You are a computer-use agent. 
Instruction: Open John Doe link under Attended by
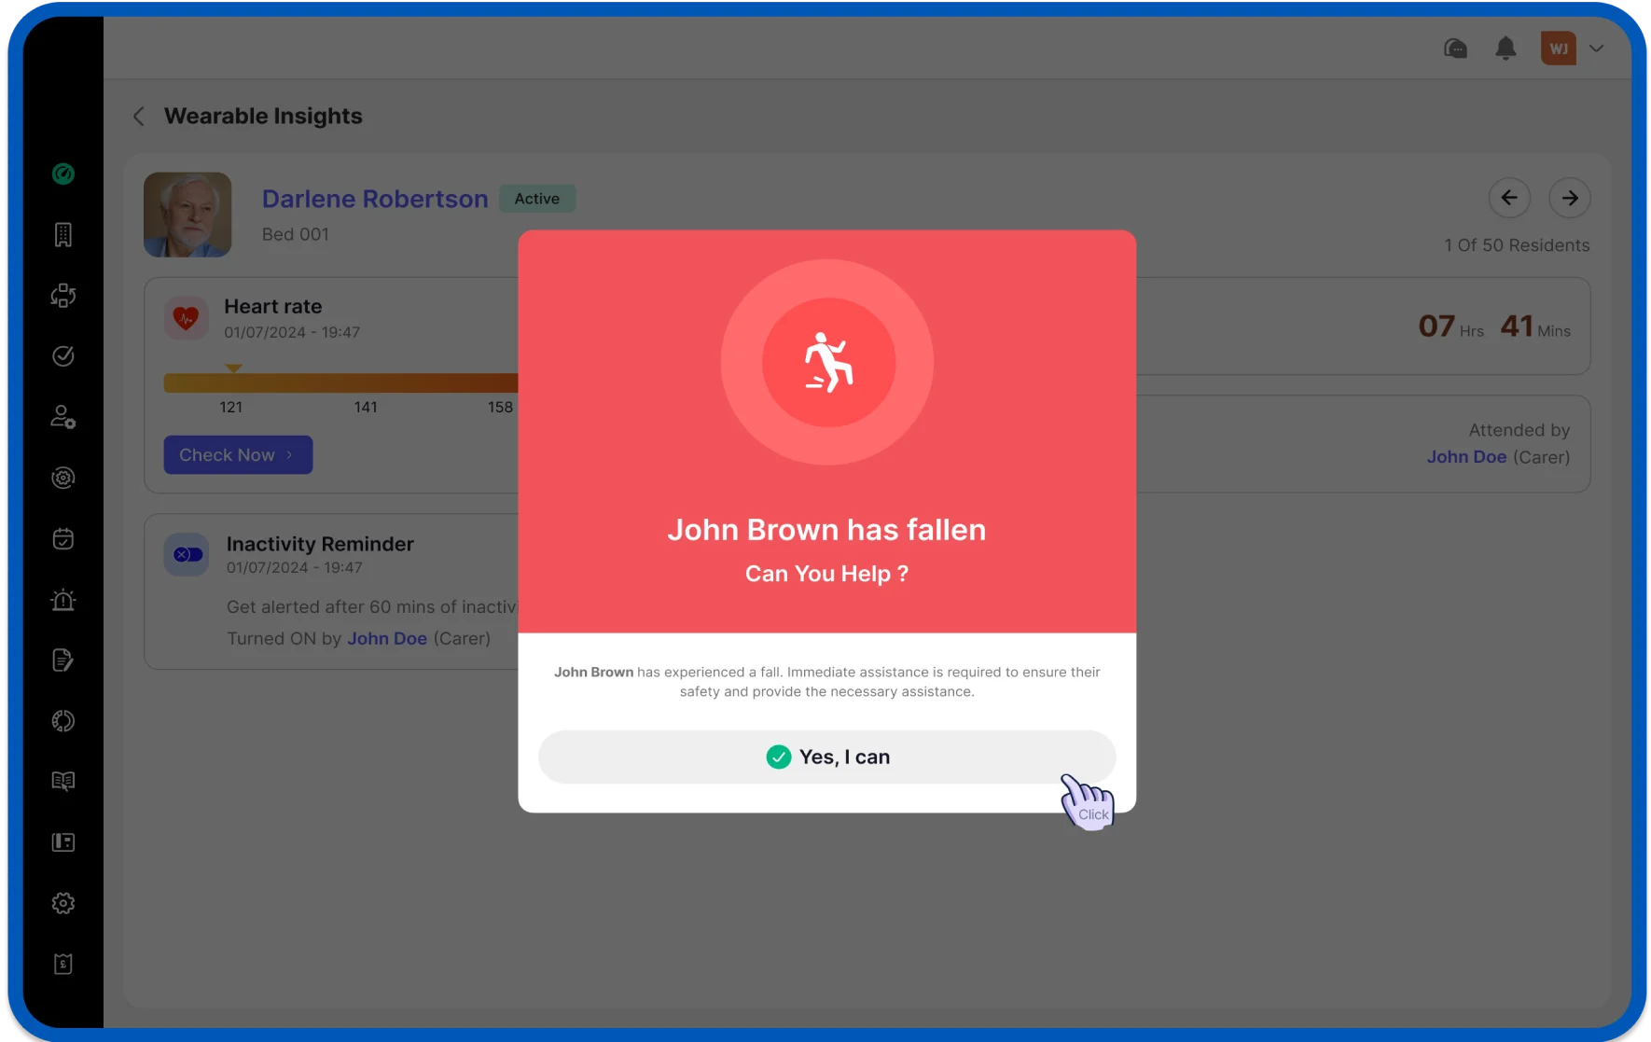click(x=1466, y=457)
